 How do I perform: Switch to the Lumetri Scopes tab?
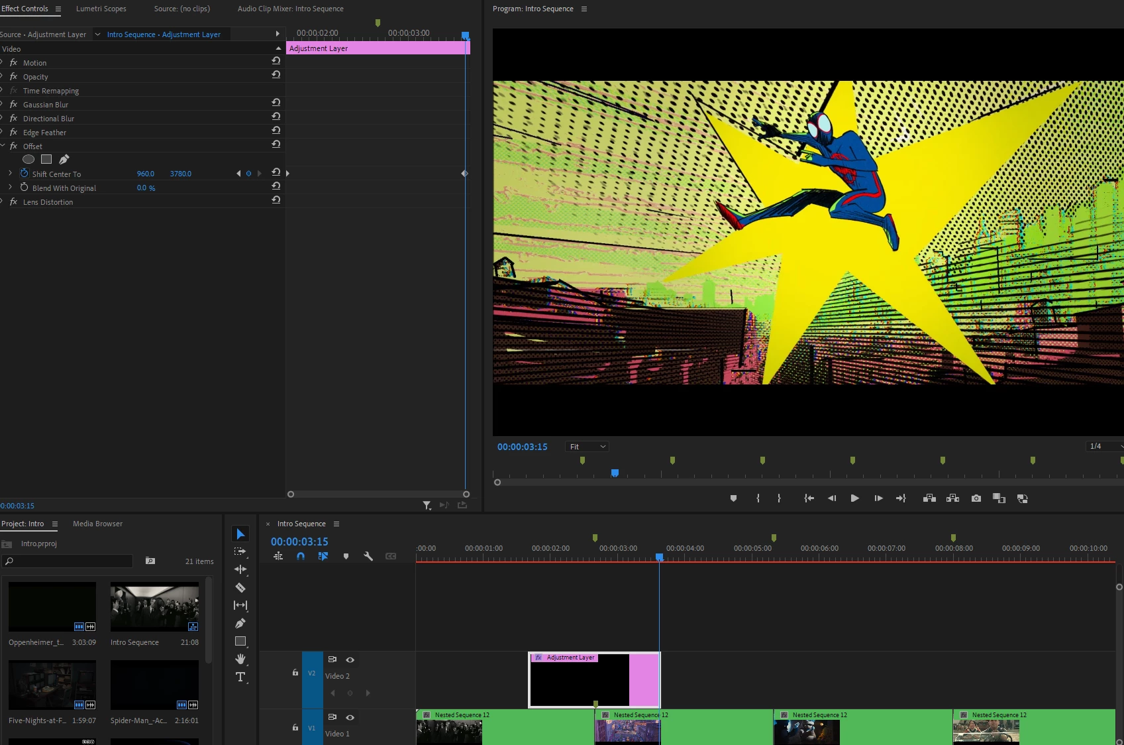tap(101, 9)
